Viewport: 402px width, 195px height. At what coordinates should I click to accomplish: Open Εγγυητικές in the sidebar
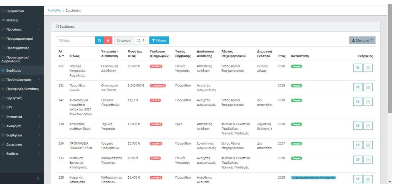tap(22, 98)
